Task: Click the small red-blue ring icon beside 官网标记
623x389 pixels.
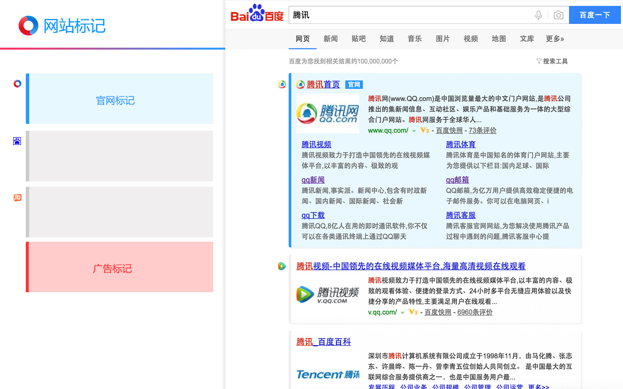Action: pos(17,84)
